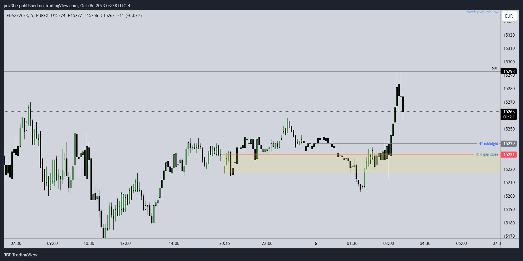This screenshot has height=261, width=523.
Task: Select the weekly vol imb low label
Action: [482, 12]
